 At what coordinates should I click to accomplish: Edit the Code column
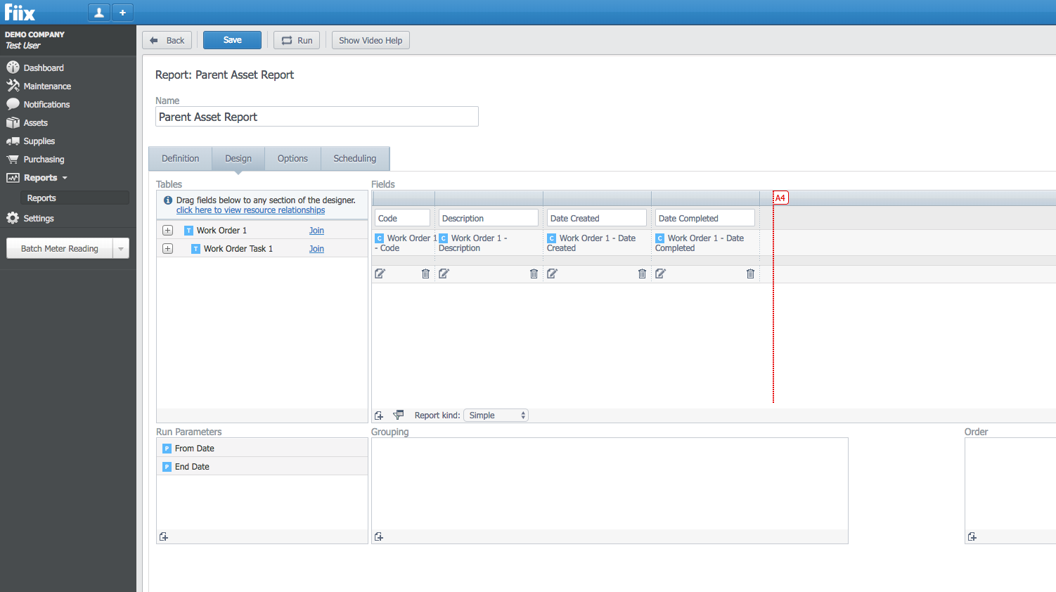click(x=380, y=274)
